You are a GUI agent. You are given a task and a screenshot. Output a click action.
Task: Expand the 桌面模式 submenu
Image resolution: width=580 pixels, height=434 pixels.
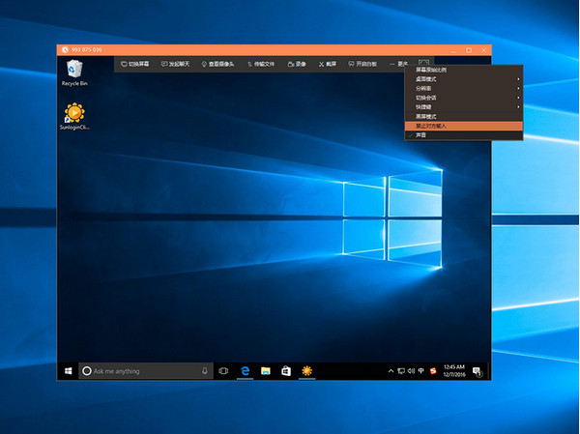pyautogui.click(x=425, y=79)
